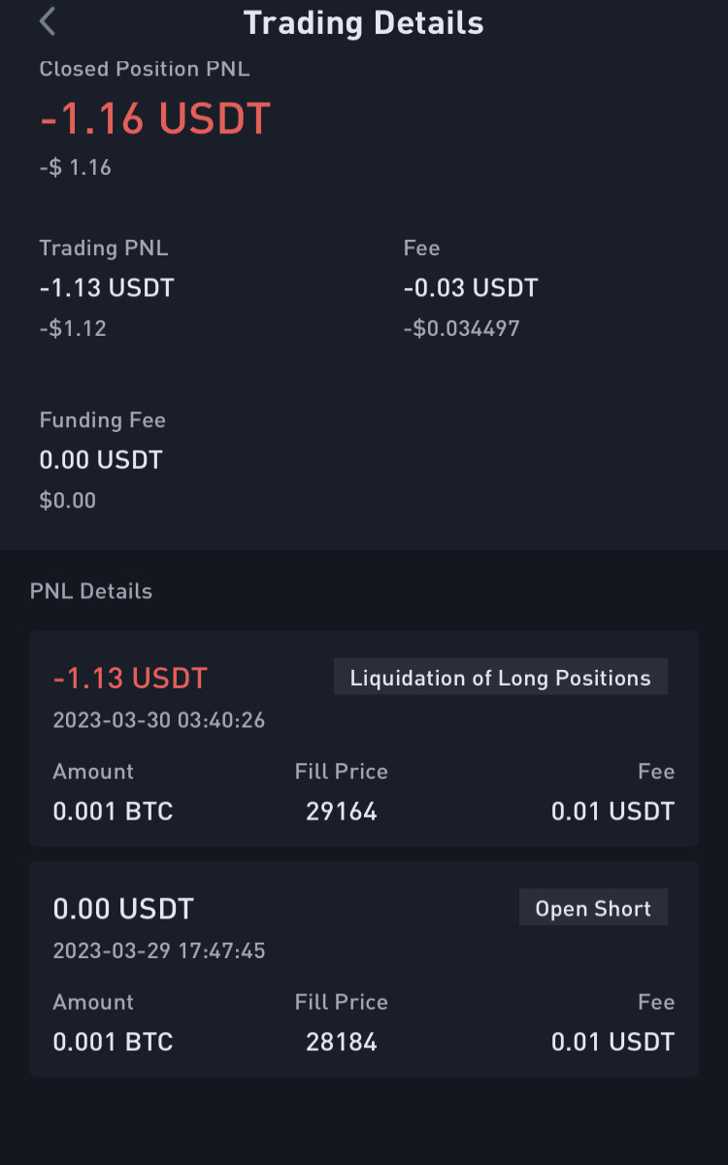
Task: Select the 2023-03-29 17:47:45 timestamp
Action: [x=159, y=950]
